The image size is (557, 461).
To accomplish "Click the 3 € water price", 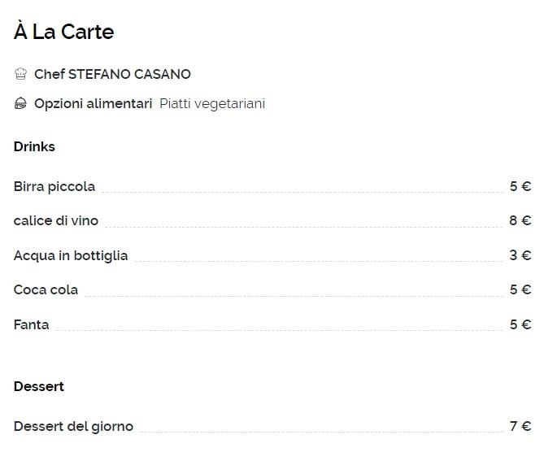I will point(520,255).
